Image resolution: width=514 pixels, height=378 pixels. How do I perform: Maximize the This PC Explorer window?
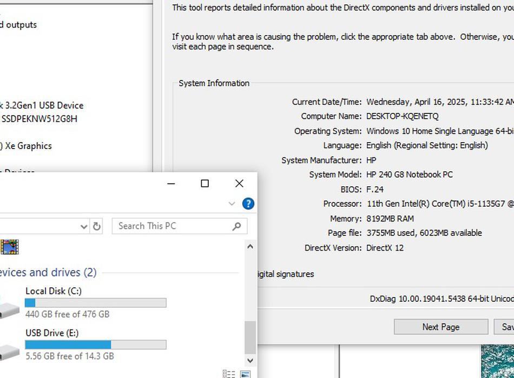[x=205, y=184]
